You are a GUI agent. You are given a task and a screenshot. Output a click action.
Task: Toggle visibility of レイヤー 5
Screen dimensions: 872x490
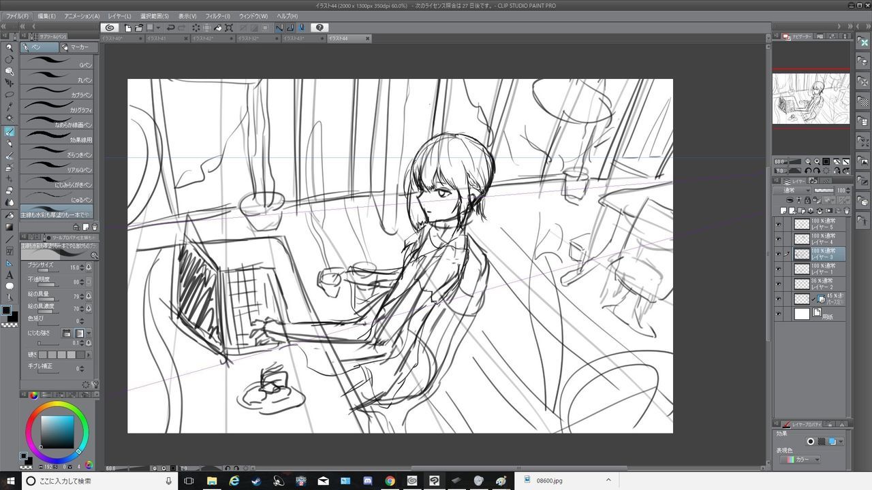point(779,223)
